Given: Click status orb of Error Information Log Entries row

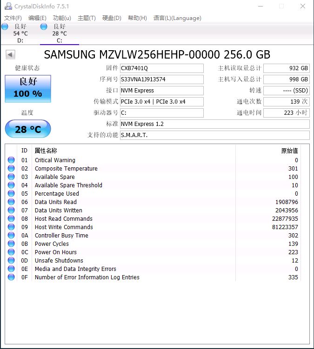Looking at the screenshot, I should pyautogui.click(x=11, y=277).
